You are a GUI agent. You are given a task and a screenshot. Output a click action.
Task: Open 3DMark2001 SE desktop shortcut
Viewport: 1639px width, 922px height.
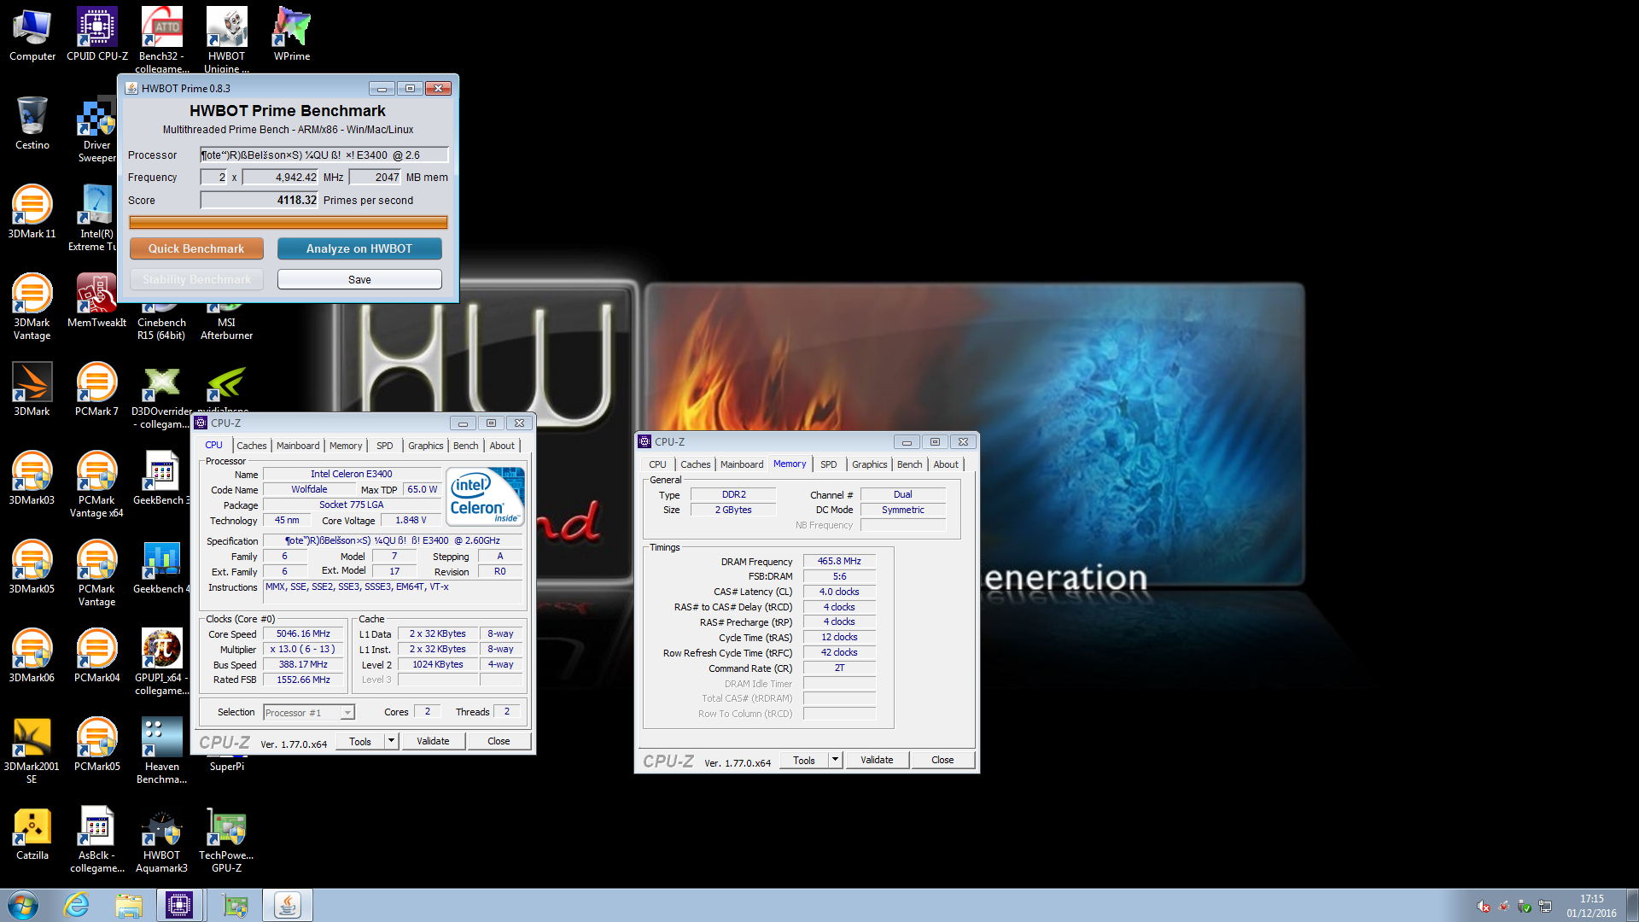coord(32,750)
